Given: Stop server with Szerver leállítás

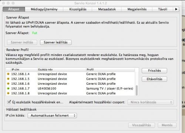Looking at the screenshot, I should tap(55, 42).
